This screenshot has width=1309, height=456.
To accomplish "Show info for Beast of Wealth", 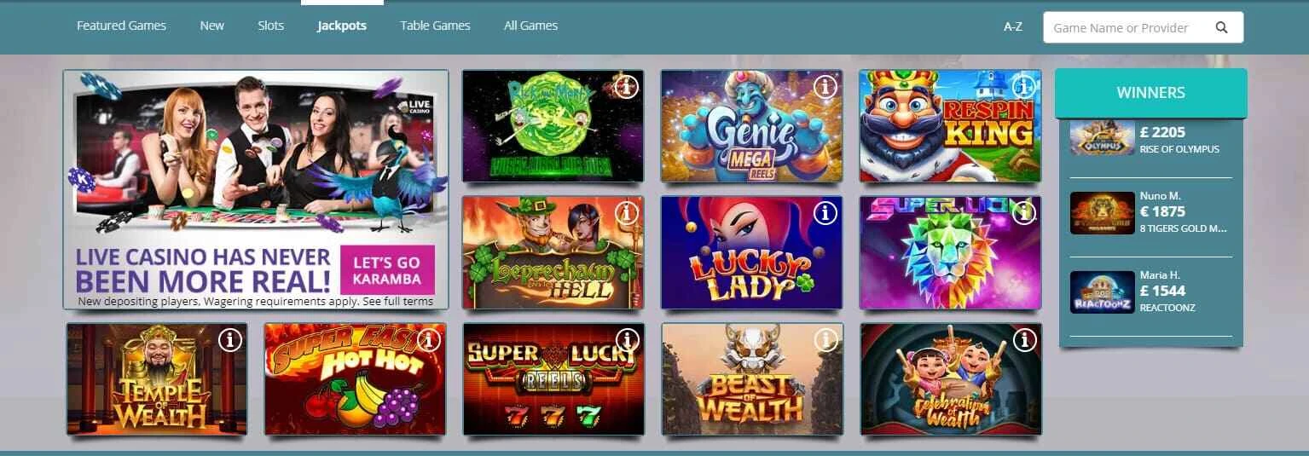I will pos(825,340).
